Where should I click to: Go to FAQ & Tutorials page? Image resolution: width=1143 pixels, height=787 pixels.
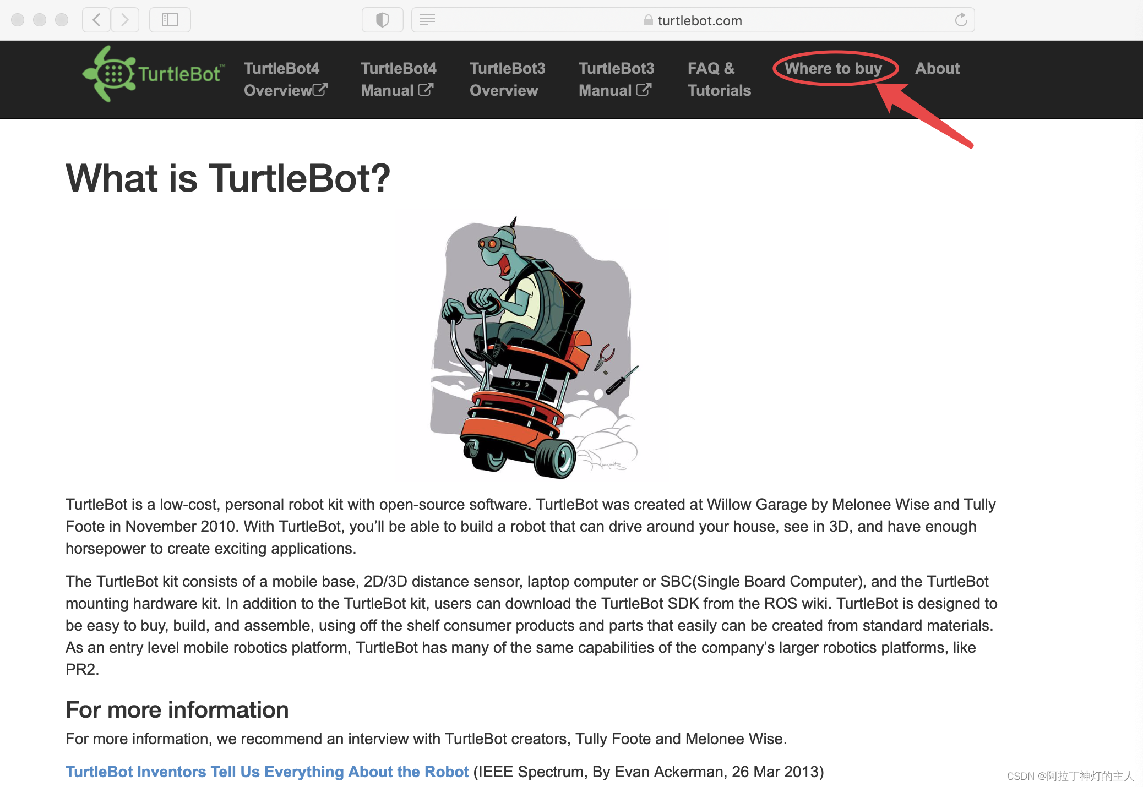(x=719, y=79)
